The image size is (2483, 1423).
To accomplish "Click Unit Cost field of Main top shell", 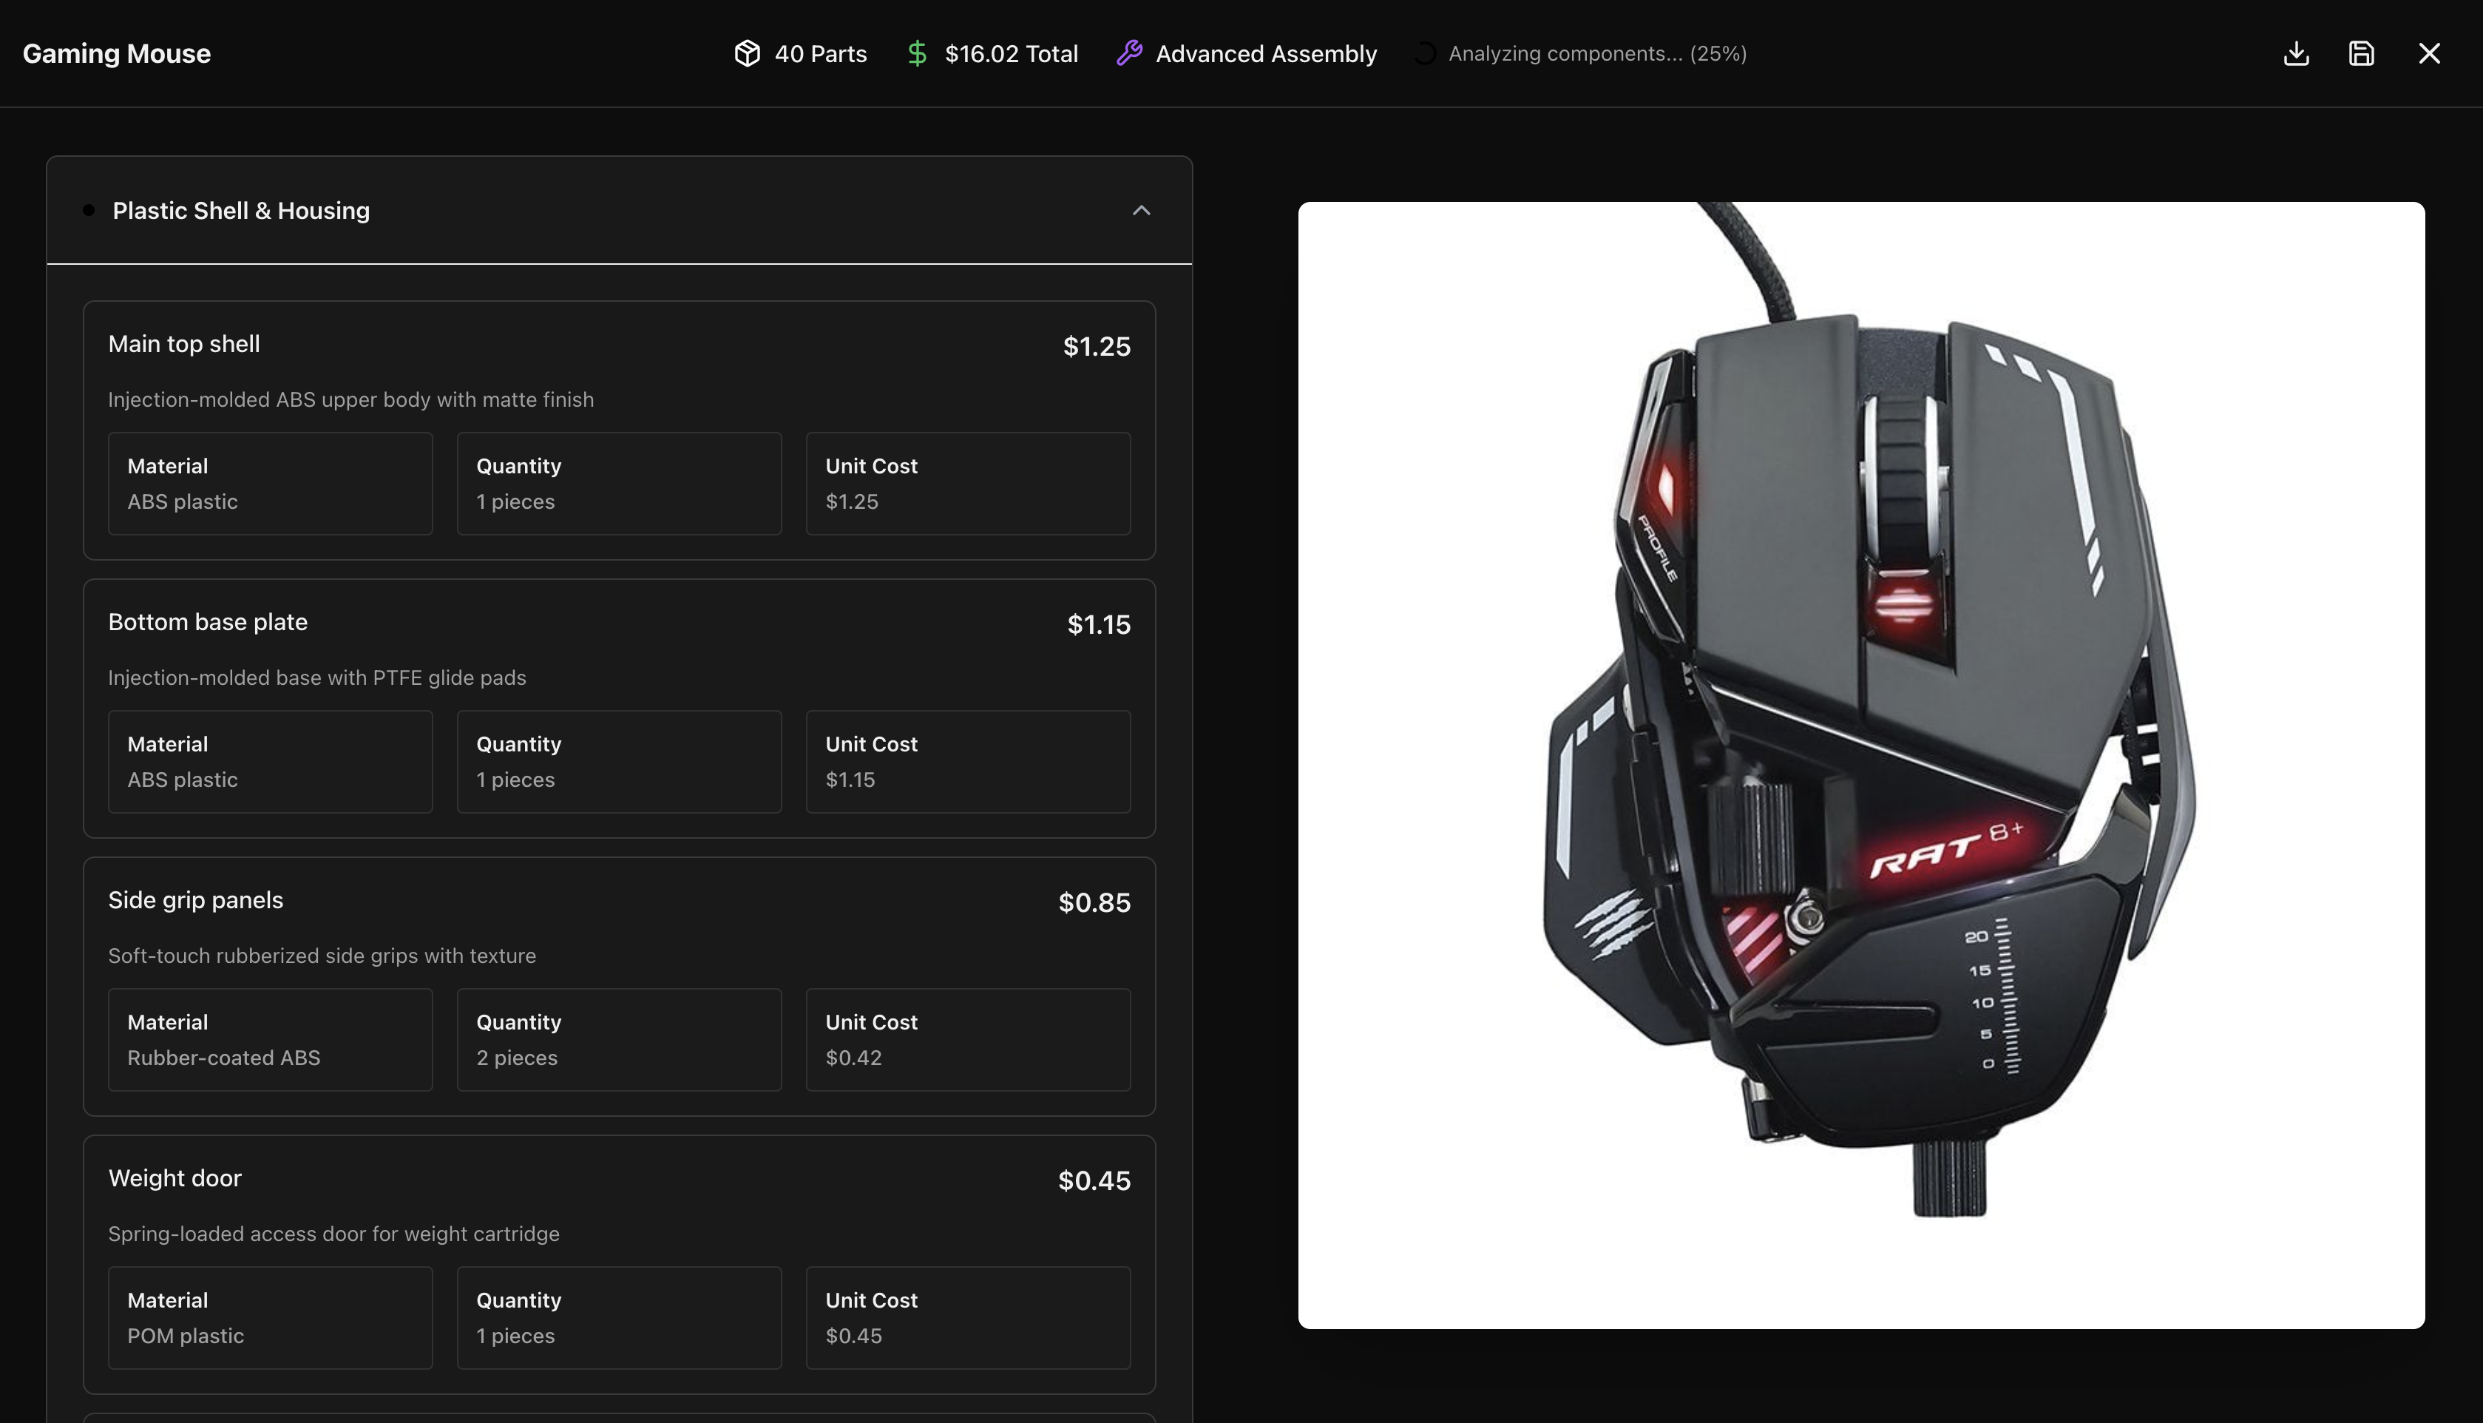I will (x=968, y=484).
